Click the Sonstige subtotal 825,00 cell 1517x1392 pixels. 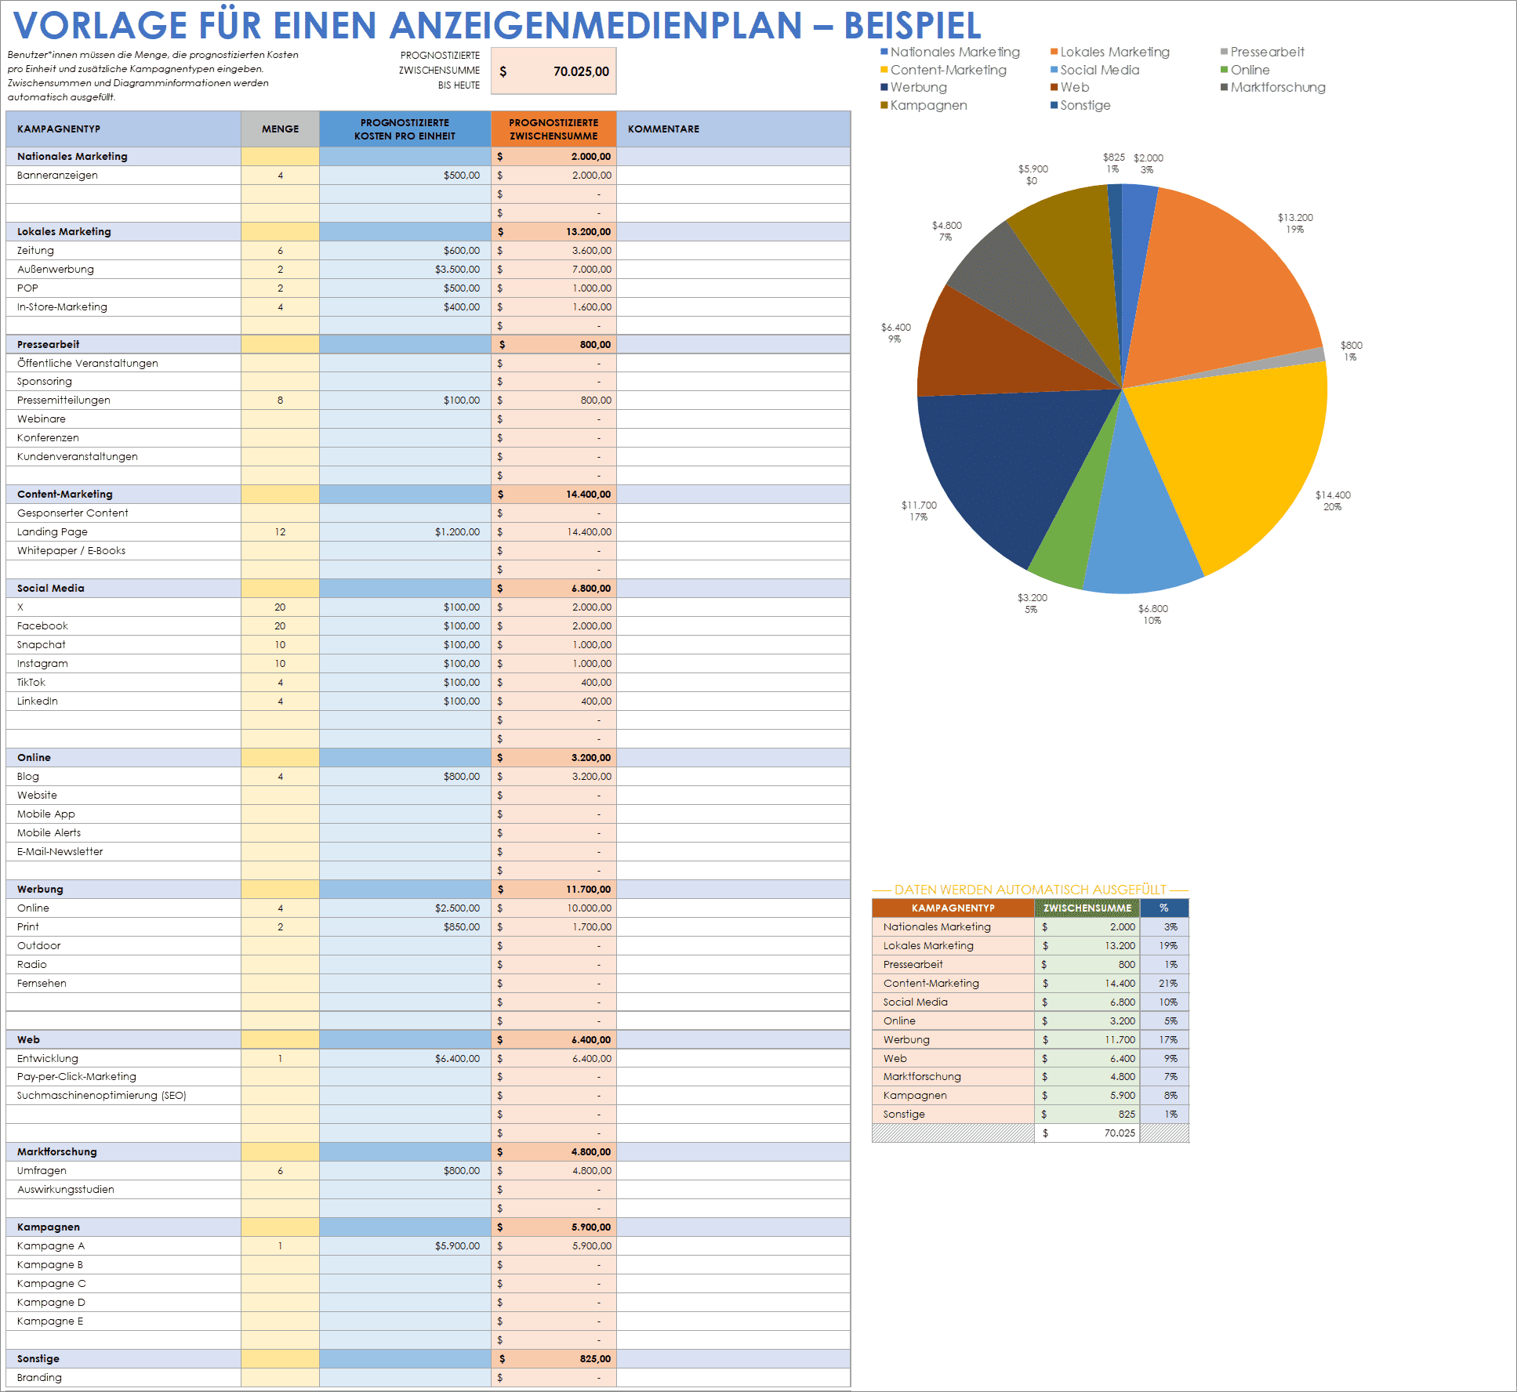[x=553, y=1359]
